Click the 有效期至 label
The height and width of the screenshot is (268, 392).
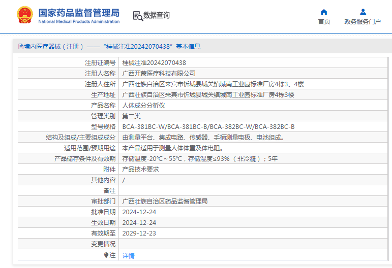(103, 233)
